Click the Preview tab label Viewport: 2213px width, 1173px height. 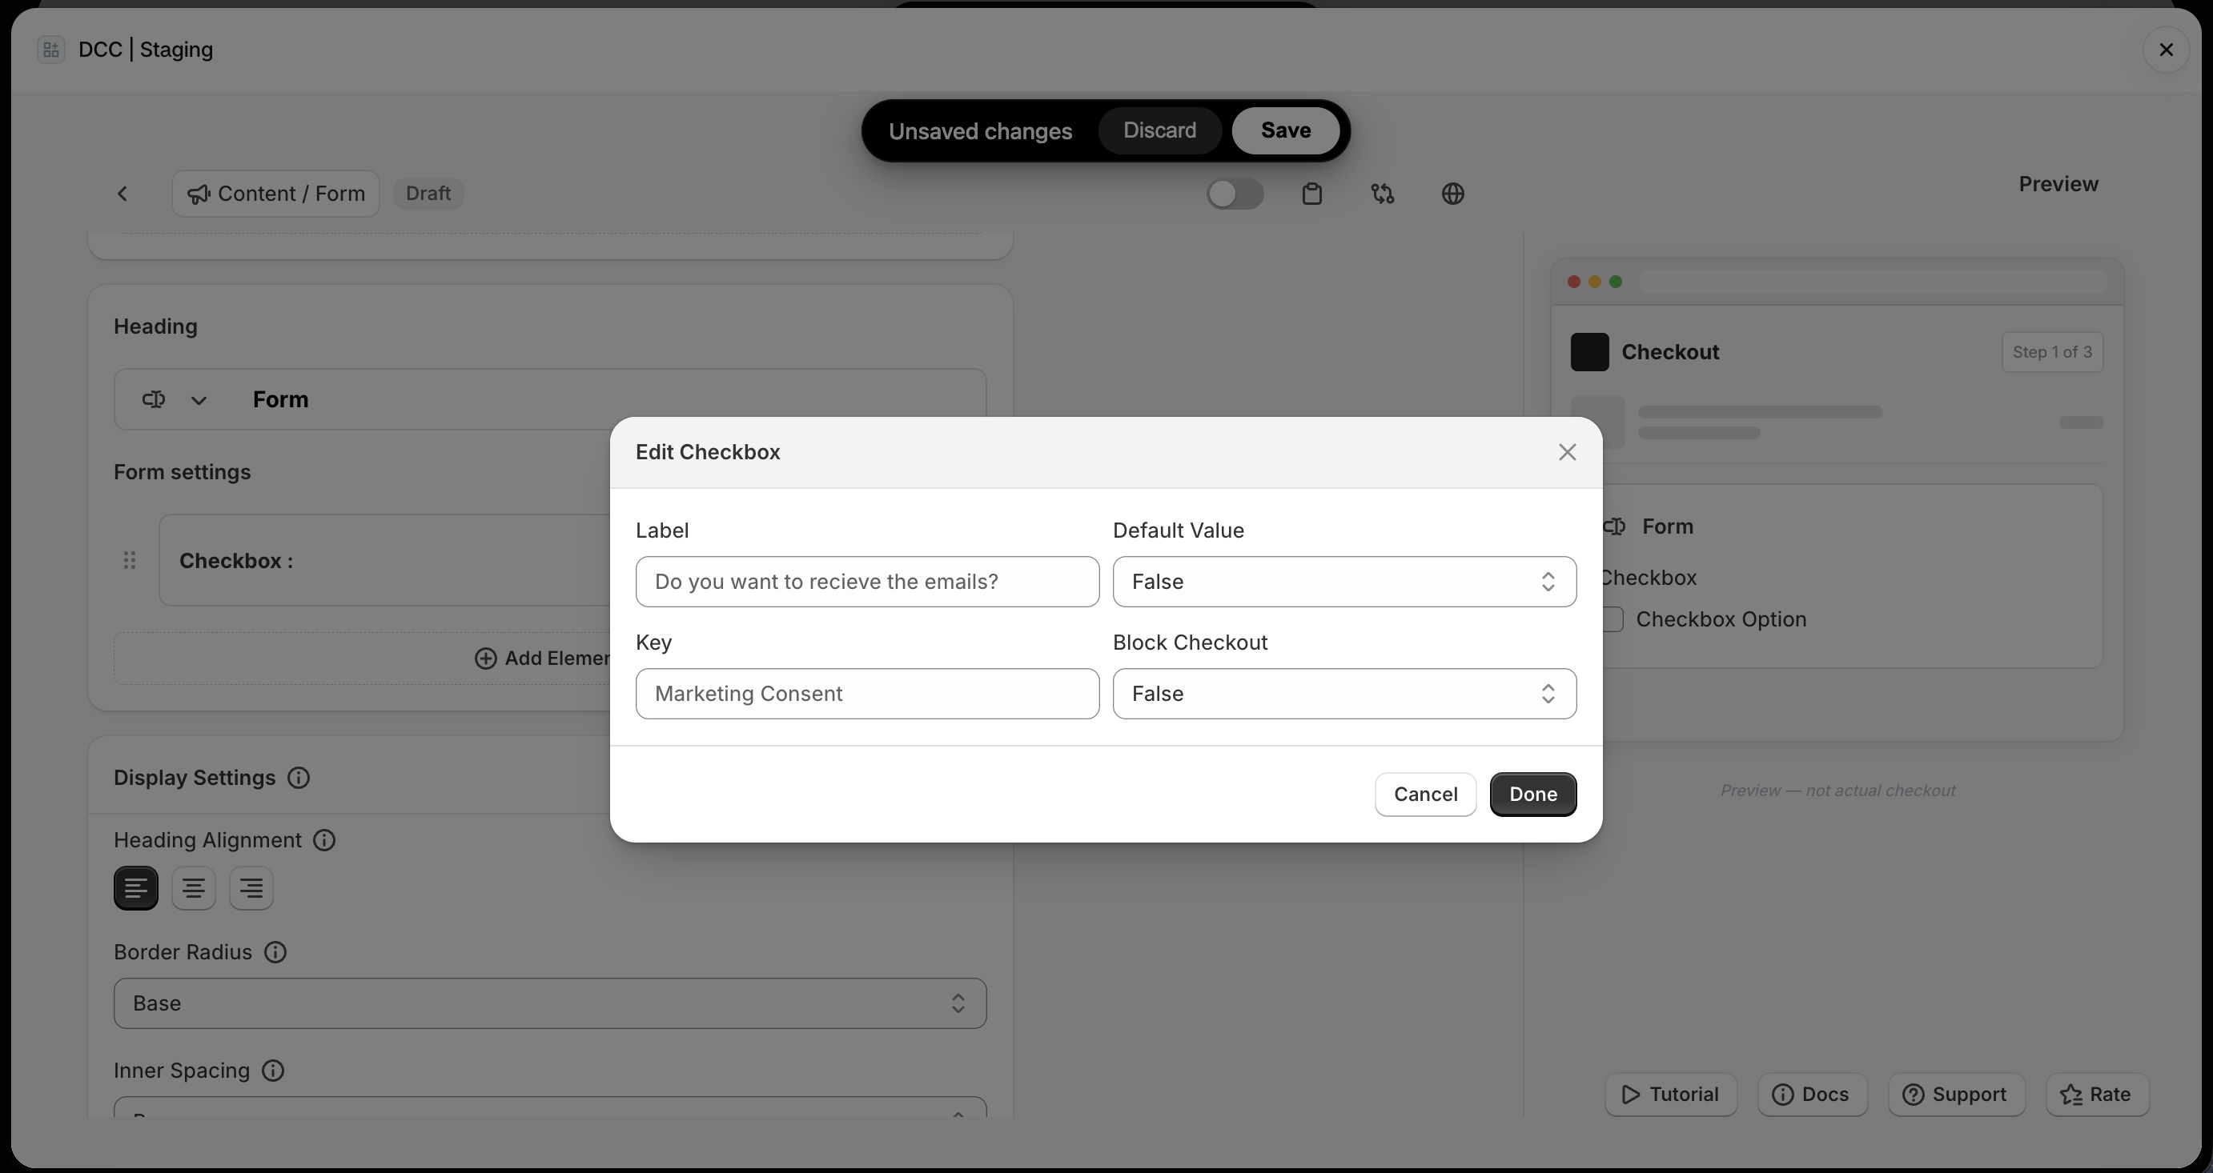(2058, 184)
